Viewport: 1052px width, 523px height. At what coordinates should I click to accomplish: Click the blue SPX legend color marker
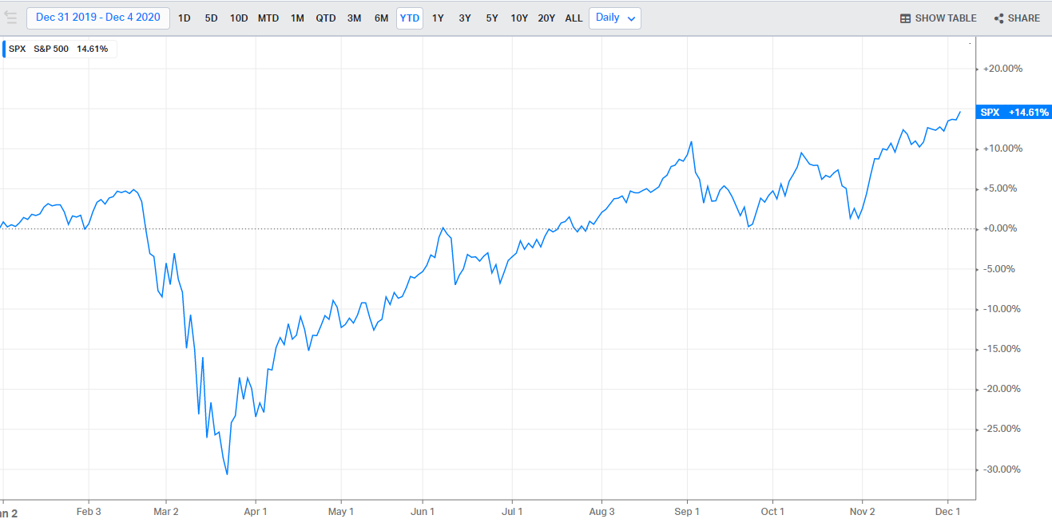(x=4, y=49)
